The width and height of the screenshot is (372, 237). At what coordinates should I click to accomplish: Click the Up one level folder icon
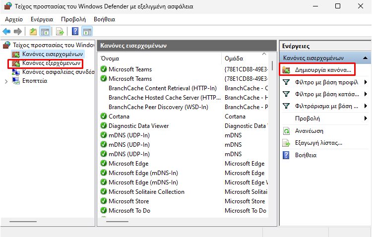pyautogui.click(x=33, y=31)
